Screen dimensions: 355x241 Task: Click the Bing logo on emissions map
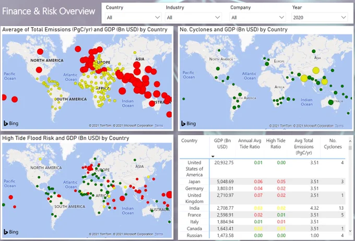coord(11,123)
